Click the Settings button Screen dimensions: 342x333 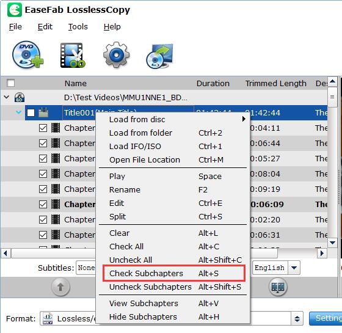[x=326, y=318]
